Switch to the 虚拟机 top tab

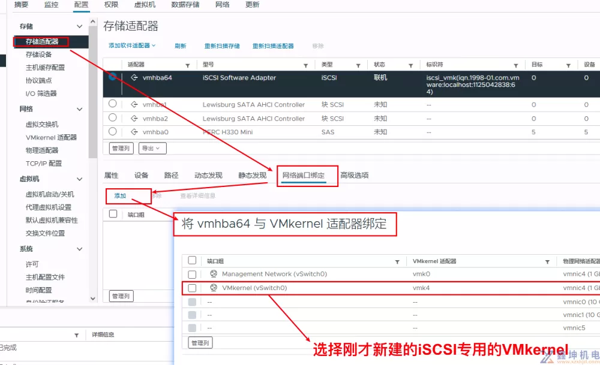click(145, 5)
